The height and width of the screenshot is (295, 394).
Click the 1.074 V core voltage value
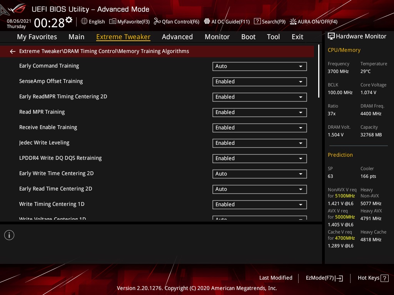pos(368,93)
